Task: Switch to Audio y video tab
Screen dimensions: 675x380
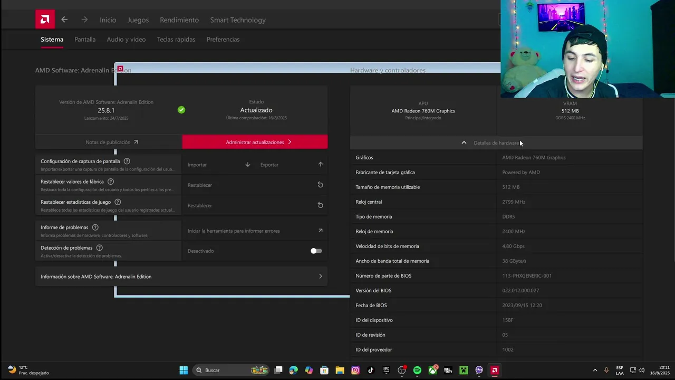Action: [x=126, y=40]
